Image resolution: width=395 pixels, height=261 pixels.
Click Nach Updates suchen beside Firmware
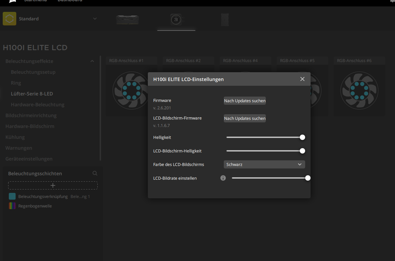(244, 101)
